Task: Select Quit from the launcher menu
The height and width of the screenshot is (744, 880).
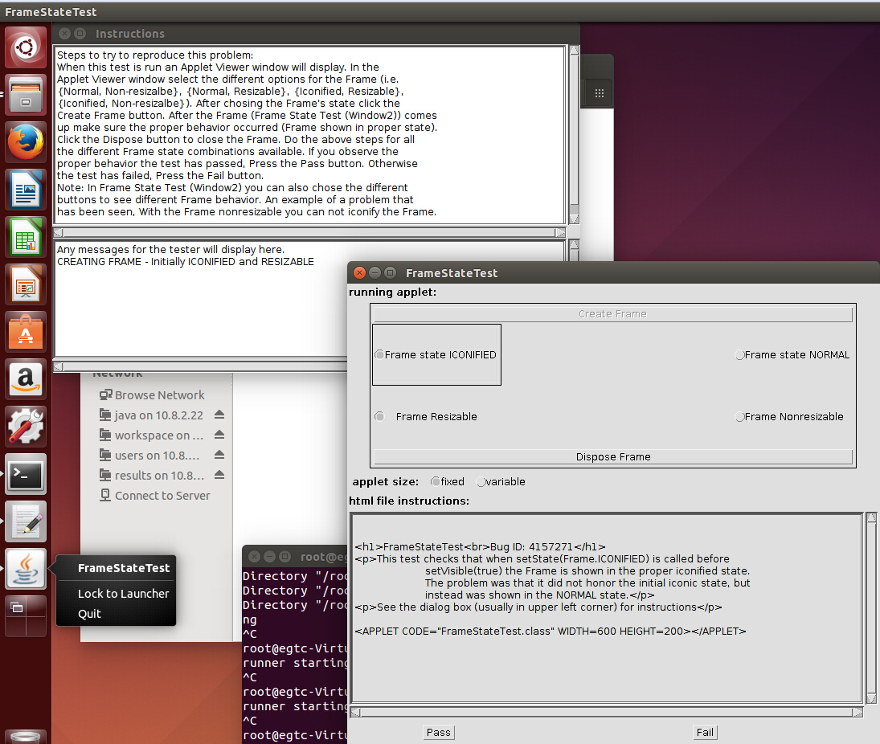Action: coord(89,614)
